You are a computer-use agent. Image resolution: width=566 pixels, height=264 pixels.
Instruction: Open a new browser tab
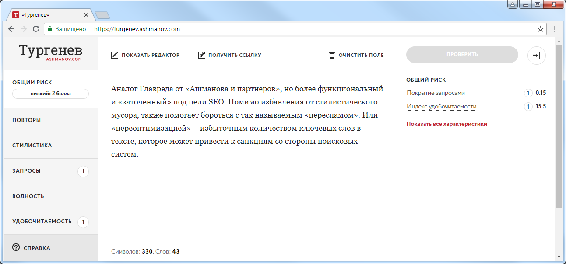pyautogui.click(x=102, y=15)
